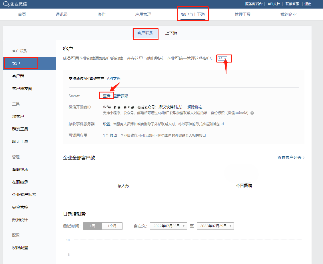Open 安全管控 in the sidebar

[x=20, y=207]
